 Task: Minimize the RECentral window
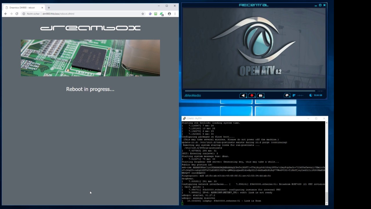pos(316,5)
